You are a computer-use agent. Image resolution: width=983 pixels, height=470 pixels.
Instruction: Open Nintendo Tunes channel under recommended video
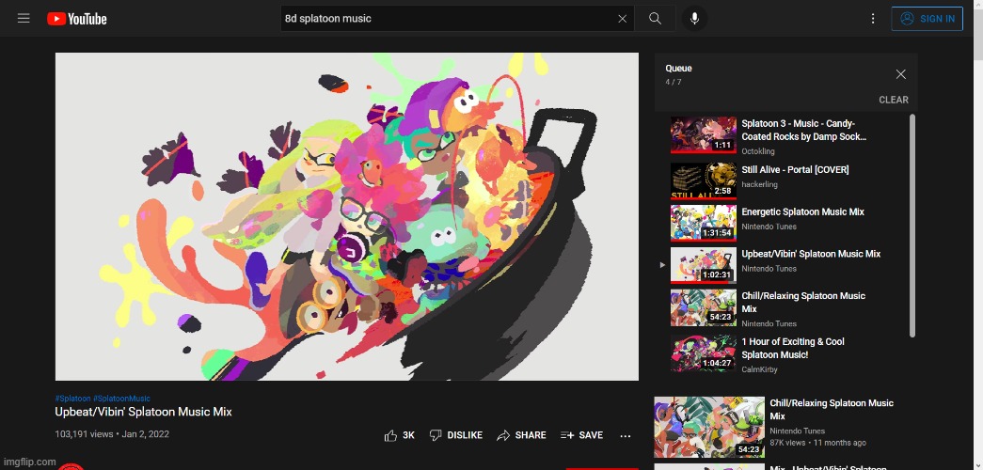[797, 431]
